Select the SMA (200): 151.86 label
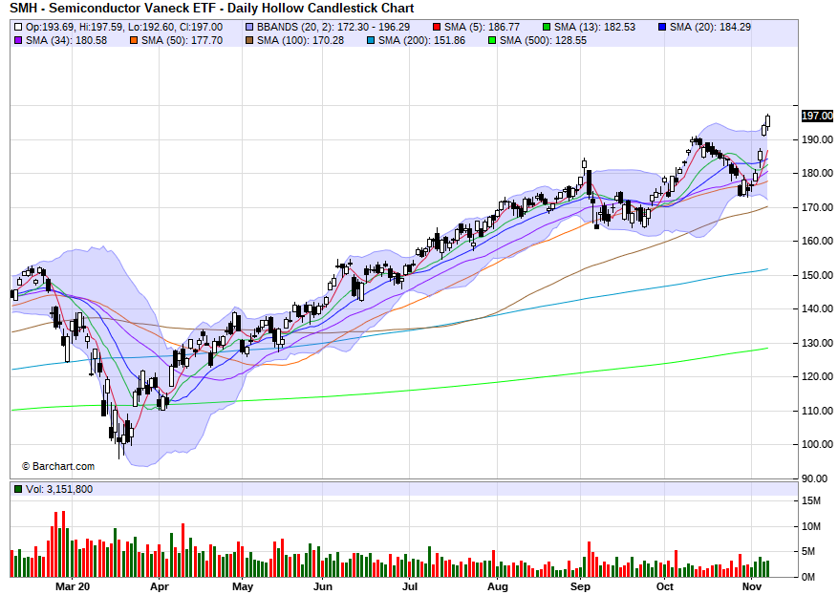838x616 pixels. [x=421, y=40]
